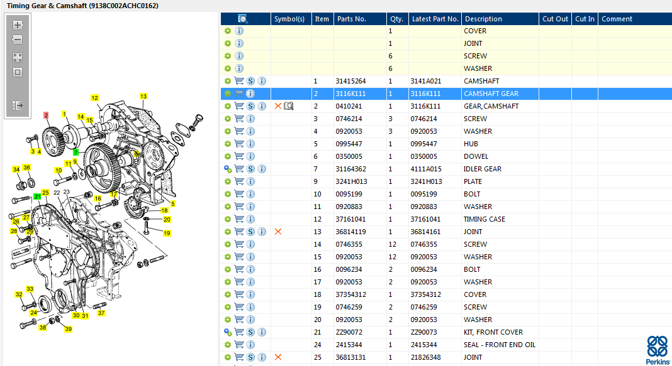This screenshot has height=366, width=672.
Task: Click the Perkins logo
Action: pyautogui.click(x=658, y=349)
